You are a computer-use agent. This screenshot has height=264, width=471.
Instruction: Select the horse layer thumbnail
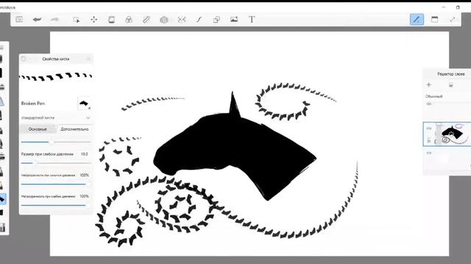(x=453, y=134)
